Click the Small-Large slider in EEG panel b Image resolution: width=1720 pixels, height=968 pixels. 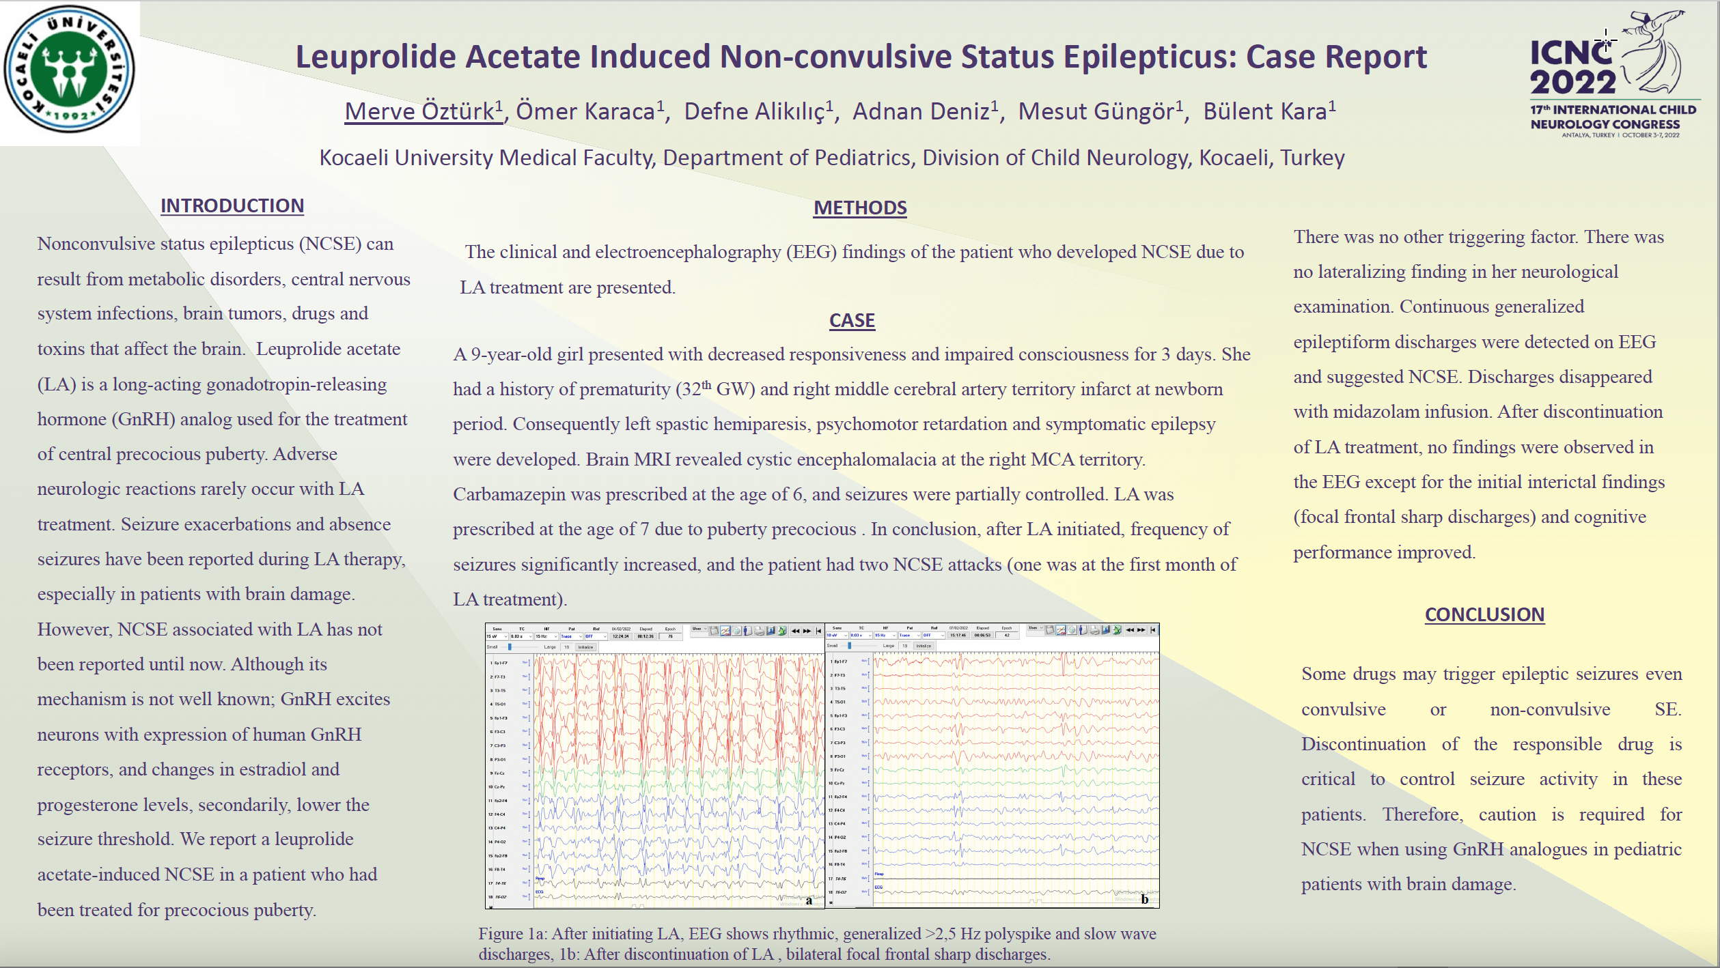[x=858, y=646]
